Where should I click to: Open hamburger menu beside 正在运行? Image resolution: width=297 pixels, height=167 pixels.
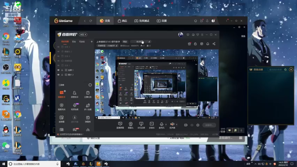click(241, 138)
